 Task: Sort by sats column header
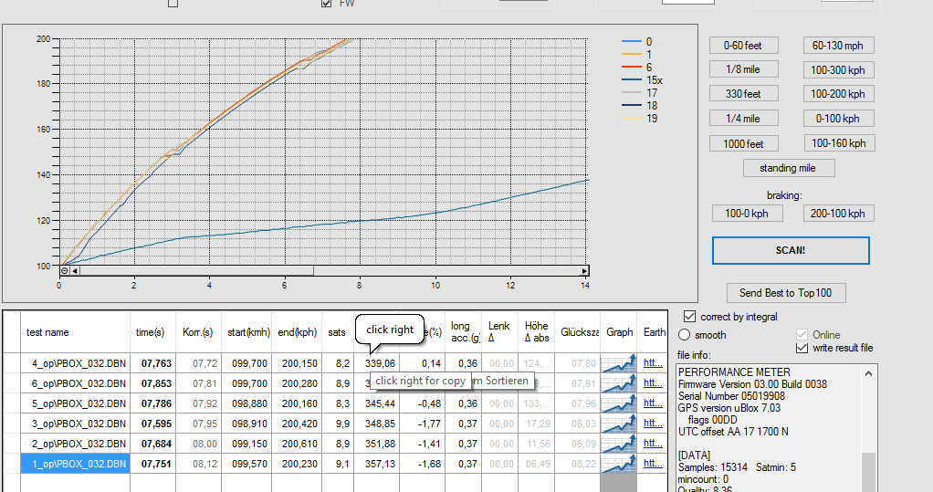click(x=337, y=332)
